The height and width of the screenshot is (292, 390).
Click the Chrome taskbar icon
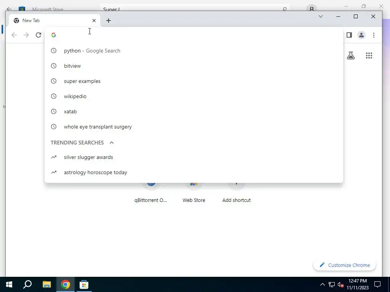coord(66,284)
